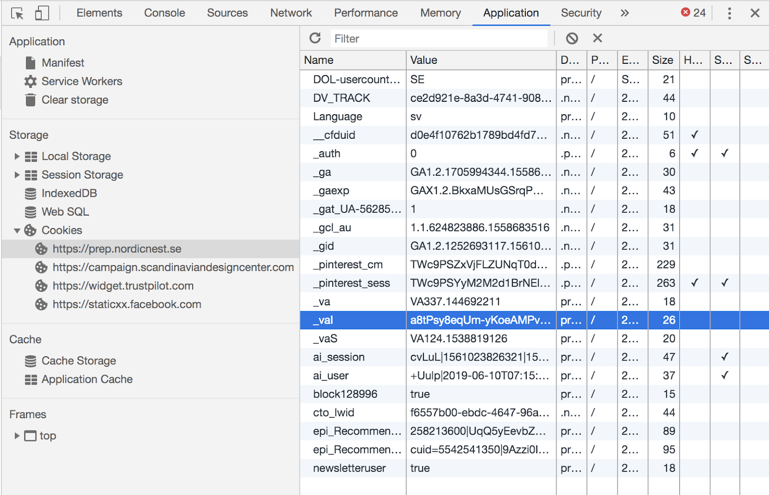The image size is (769, 495).
Task: Click the Secure checkmark for ai_user
Action: [x=725, y=375]
